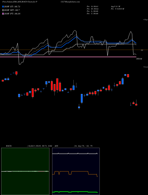Viewport: 148px width, 195px height.
Task: Click the 50.64 price label
Action: tap(139, 59)
